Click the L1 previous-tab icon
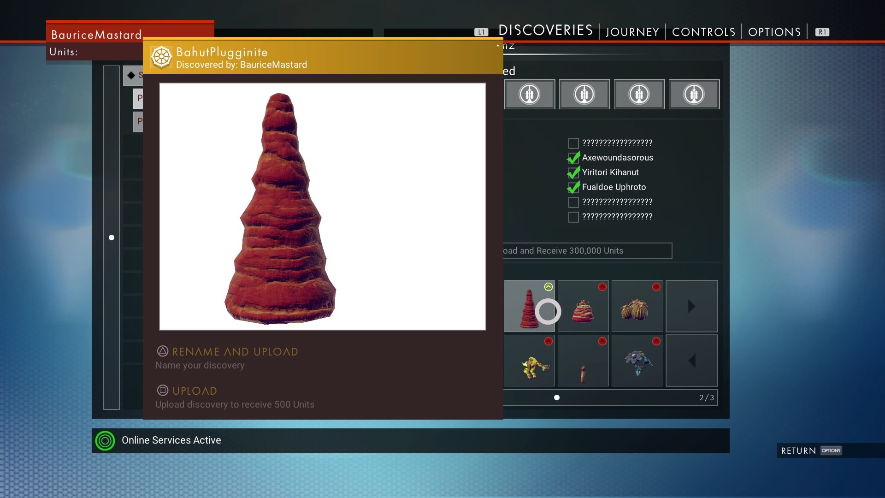This screenshot has width=885, height=498. [481, 32]
